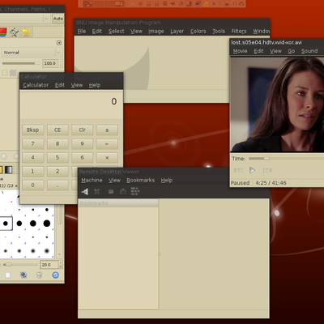Click the connect icon in Remote Desktop Viewer
The width and height of the screenshot is (324, 324).
click(85, 192)
